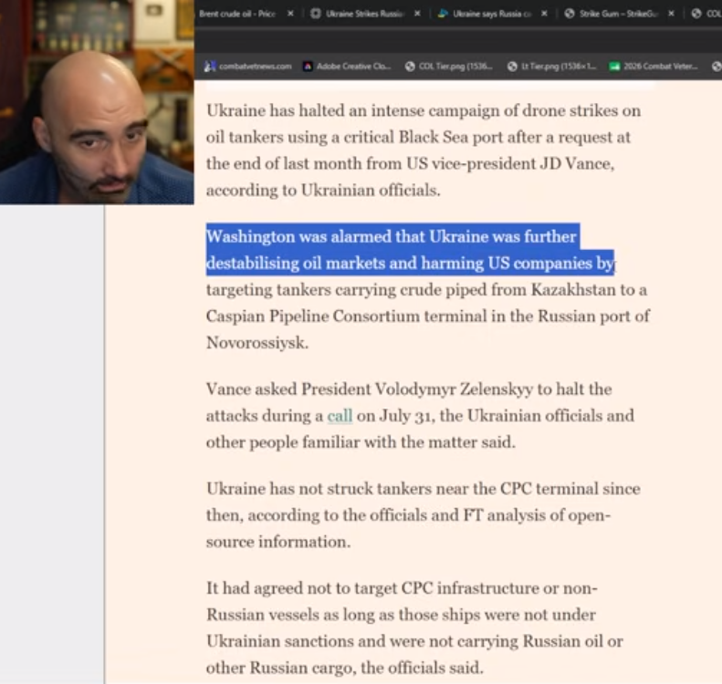The width and height of the screenshot is (722, 684).
Task: Click the globe icon of the cut-off COL tab
Action: pyautogui.click(x=696, y=14)
